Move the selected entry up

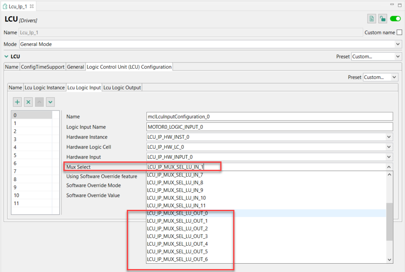[x=39, y=102]
